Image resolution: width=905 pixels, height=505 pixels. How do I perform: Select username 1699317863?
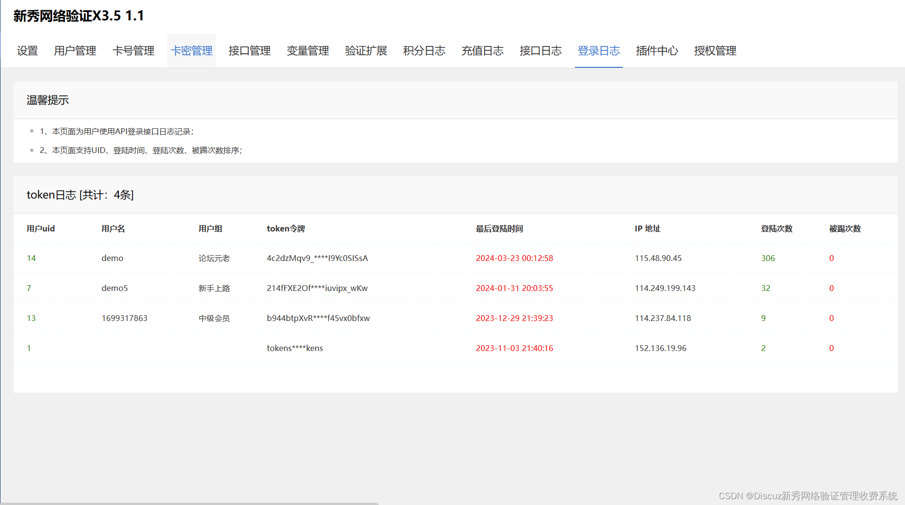pos(125,318)
